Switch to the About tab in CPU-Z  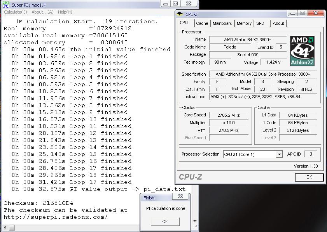[x=278, y=23]
